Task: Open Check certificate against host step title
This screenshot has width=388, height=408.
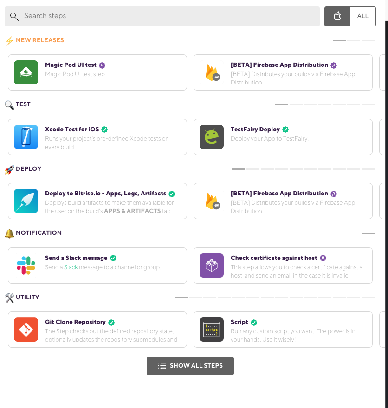Action: (x=274, y=258)
